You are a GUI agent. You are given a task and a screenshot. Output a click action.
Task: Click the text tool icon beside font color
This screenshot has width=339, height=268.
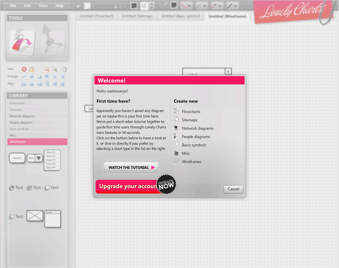click(126, 6)
